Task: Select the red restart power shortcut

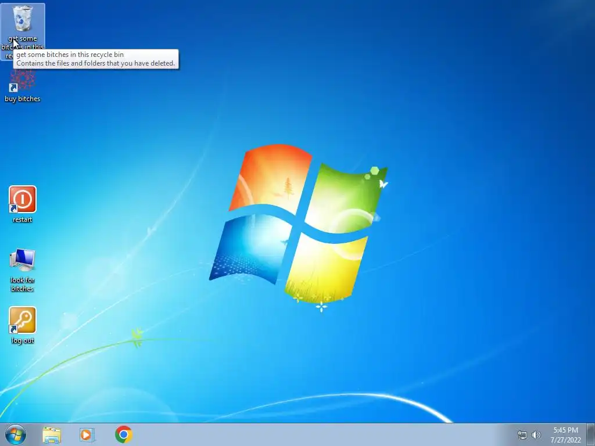Action: point(23,199)
